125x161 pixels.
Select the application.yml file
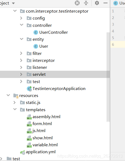tap(41, 152)
